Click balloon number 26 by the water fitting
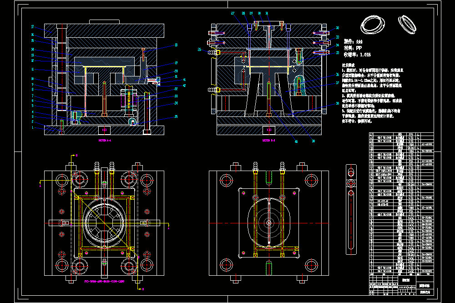This screenshot has height=303, width=455. click(200, 50)
